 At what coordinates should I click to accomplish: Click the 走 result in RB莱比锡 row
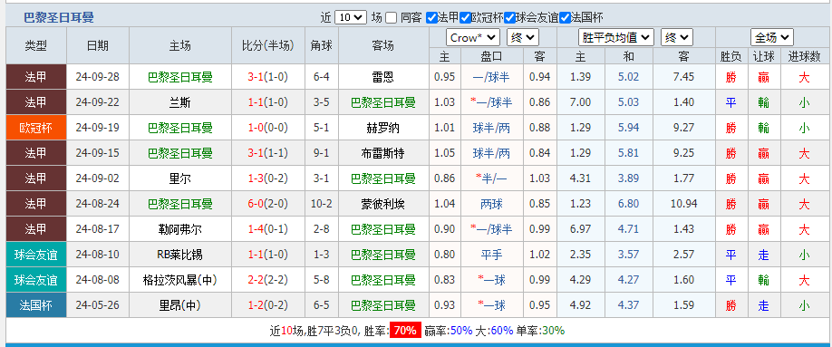tap(763, 255)
